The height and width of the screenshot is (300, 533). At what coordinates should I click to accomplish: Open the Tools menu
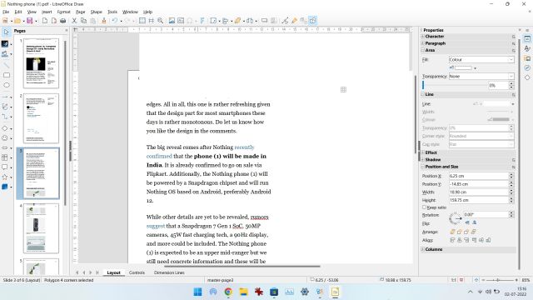click(112, 12)
